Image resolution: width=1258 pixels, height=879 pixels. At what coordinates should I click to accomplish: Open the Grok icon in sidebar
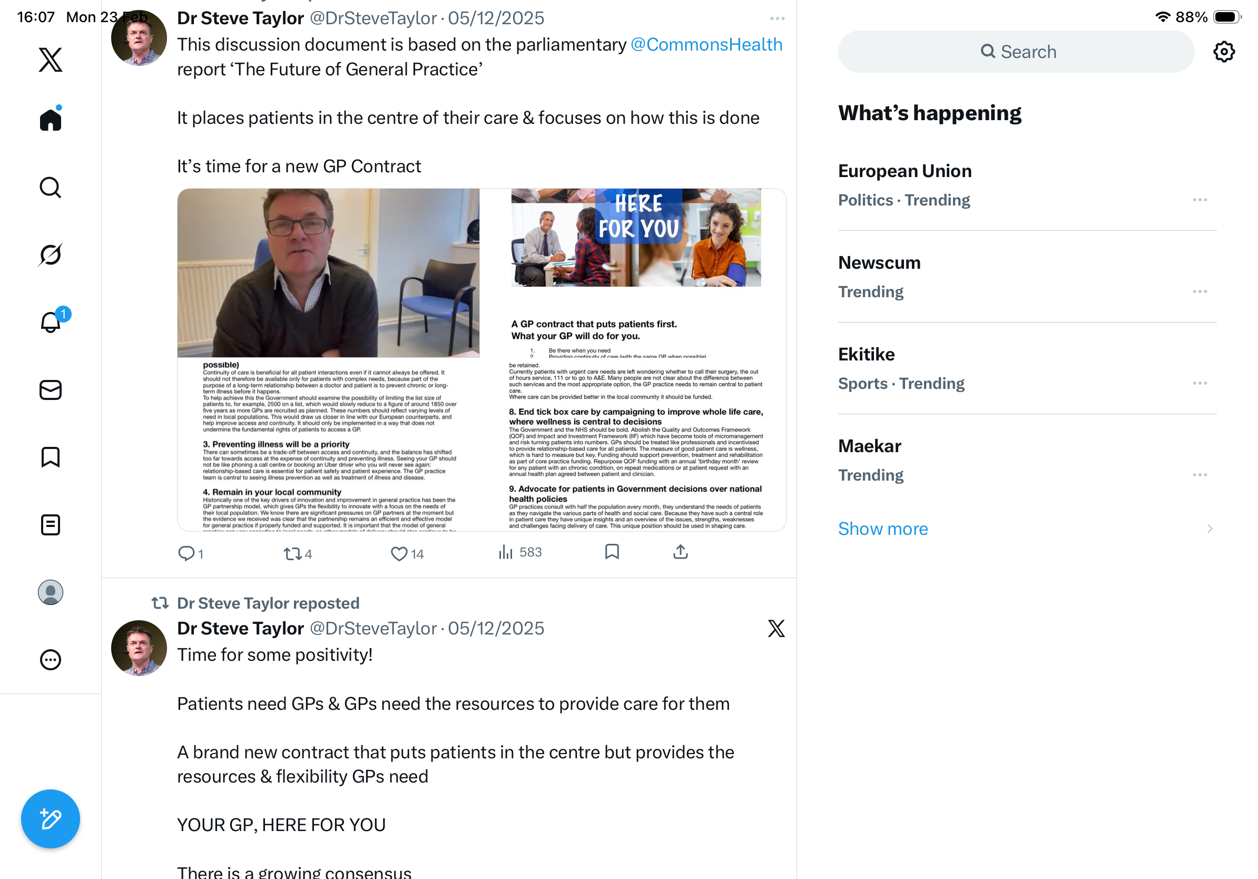pyautogui.click(x=51, y=255)
